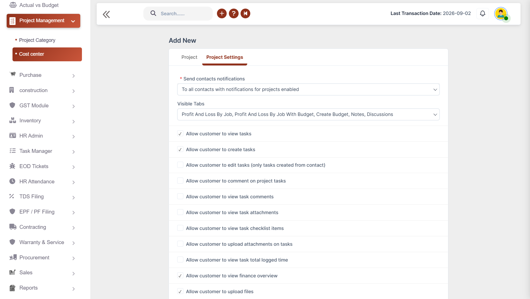The height and width of the screenshot is (299, 530).
Task: Click Purchase cart icon
Action: (12, 74)
